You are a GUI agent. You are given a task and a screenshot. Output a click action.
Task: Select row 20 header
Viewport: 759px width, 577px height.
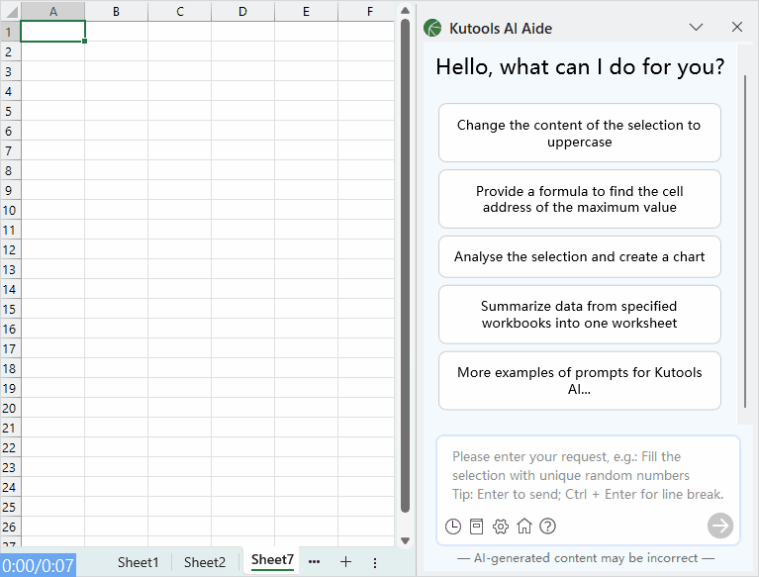(x=10, y=408)
